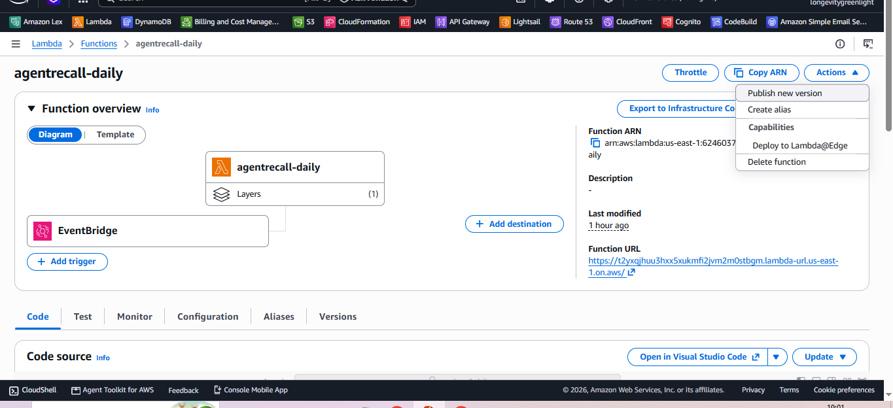893x408 pixels.
Task: Click the page vertical scrollbar
Action: coord(888,65)
